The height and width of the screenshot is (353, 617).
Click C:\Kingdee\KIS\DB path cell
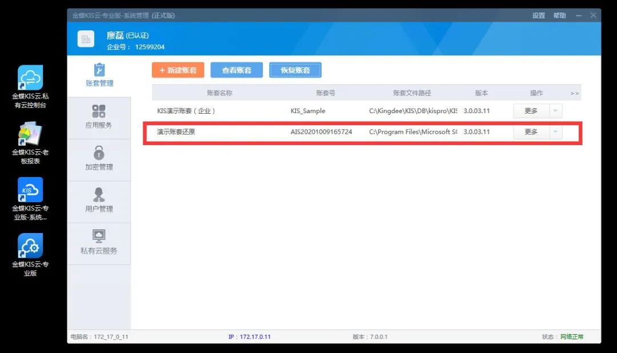(413, 111)
